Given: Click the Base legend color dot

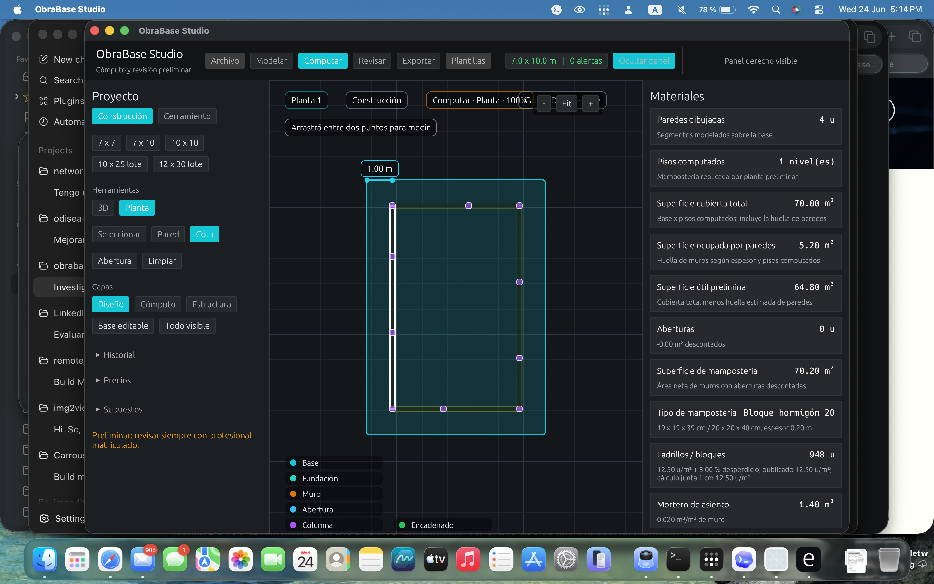Looking at the screenshot, I should (293, 463).
